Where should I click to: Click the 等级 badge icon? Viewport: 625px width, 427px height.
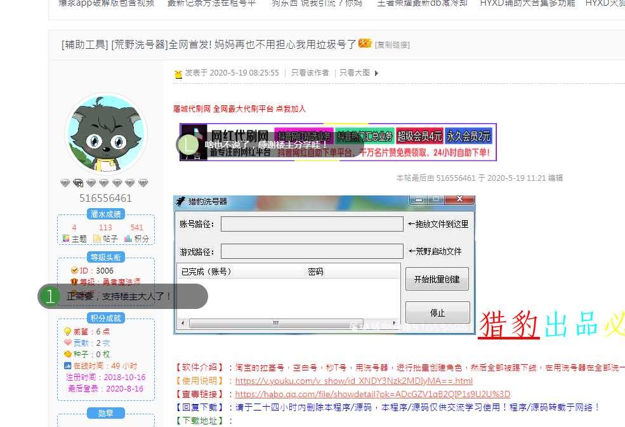74,282
